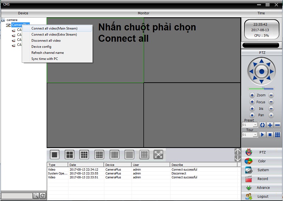Open the Record panel button

[x=262, y=179]
